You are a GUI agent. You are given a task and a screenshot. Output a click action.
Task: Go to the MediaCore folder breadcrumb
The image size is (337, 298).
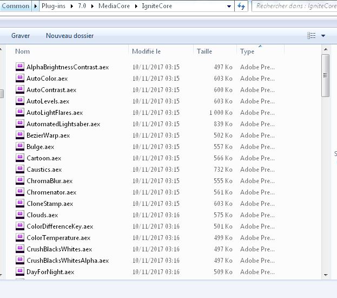click(114, 6)
